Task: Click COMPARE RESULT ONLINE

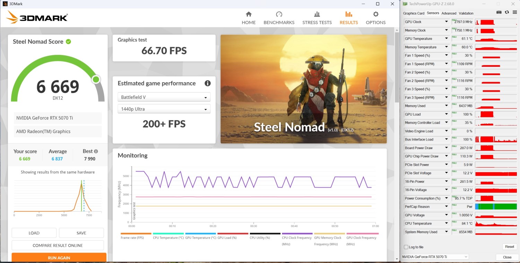Action: pos(58,245)
